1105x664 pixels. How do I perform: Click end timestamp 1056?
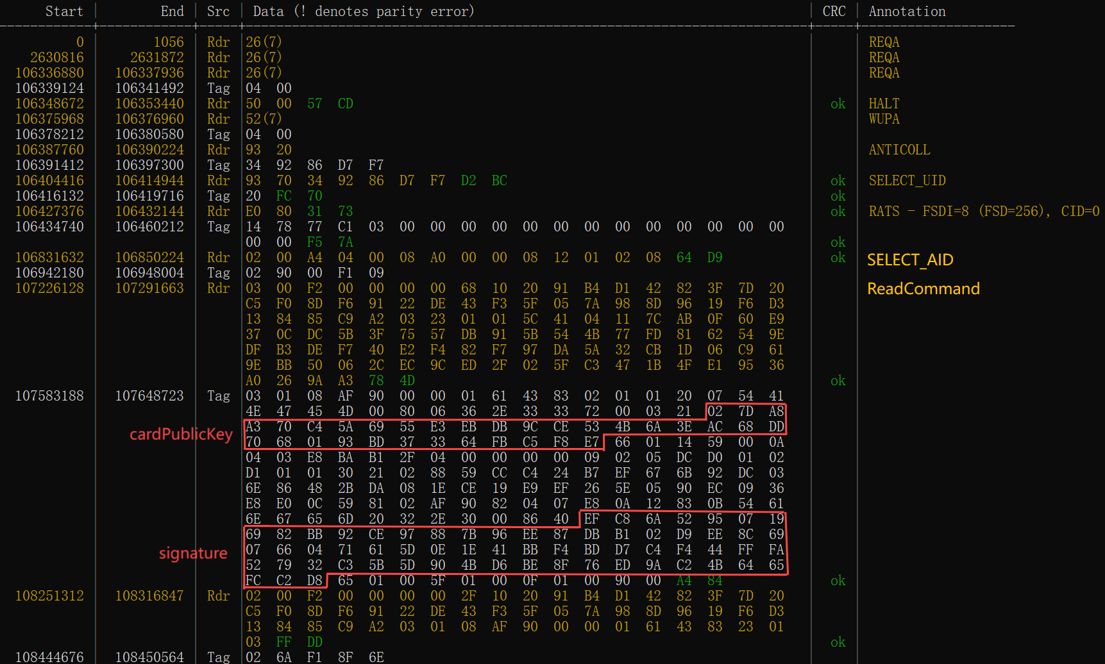(169, 42)
